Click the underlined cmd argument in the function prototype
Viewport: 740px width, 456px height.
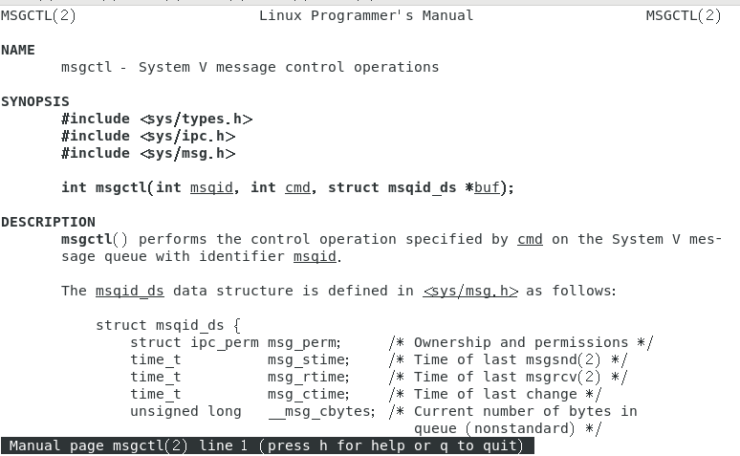[297, 187]
